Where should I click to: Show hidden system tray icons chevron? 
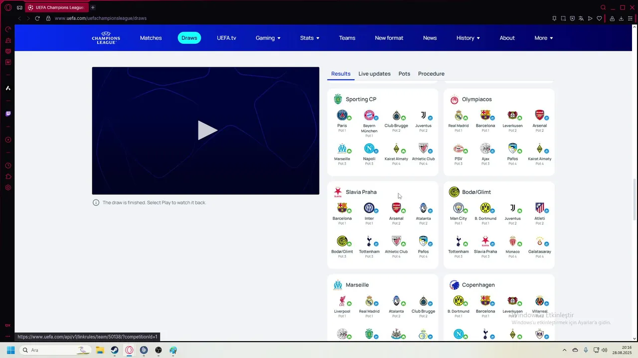pos(564,350)
